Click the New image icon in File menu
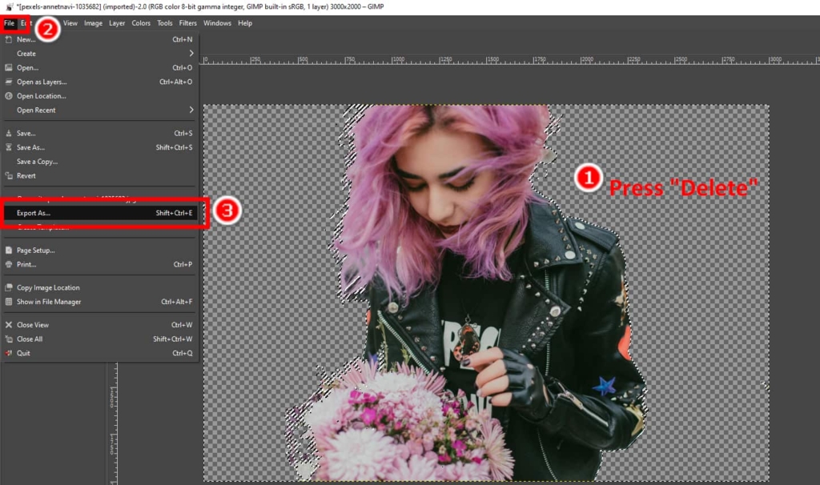This screenshot has width=820, height=485. [x=8, y=40]
